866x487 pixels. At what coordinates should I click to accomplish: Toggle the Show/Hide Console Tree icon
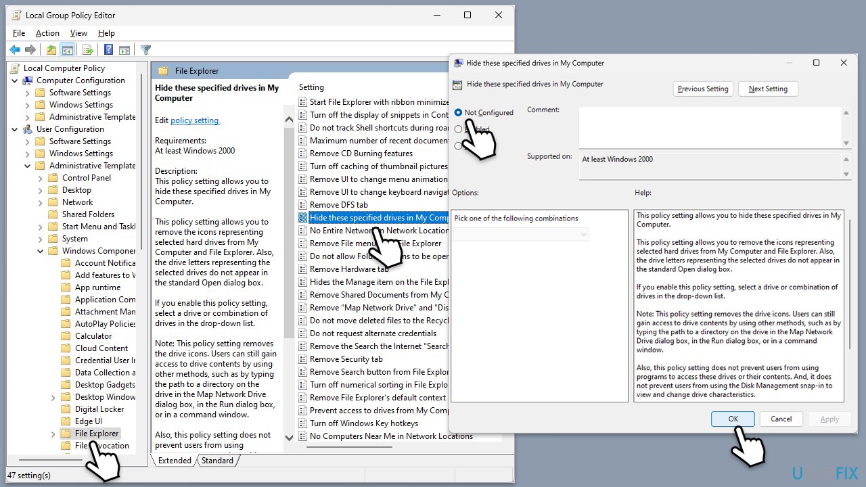click(x=67, y=49)
